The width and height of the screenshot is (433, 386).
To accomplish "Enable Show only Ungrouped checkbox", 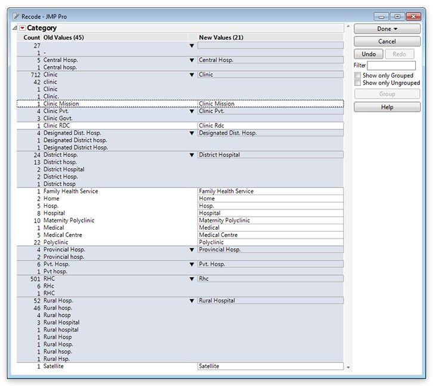I will click(358, 82).
